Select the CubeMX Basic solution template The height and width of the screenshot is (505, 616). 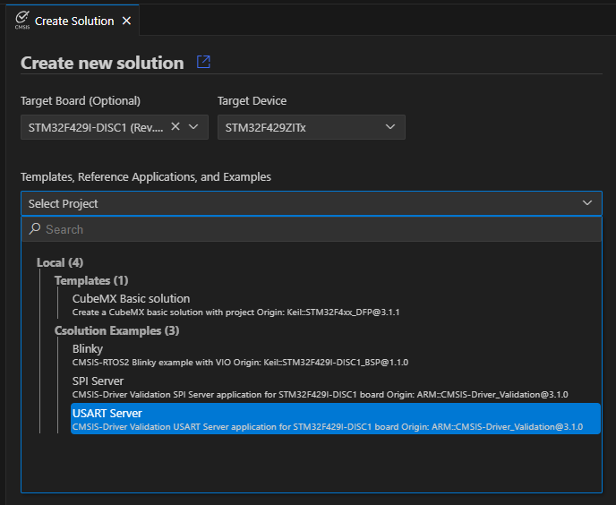(x=131, y=298)
